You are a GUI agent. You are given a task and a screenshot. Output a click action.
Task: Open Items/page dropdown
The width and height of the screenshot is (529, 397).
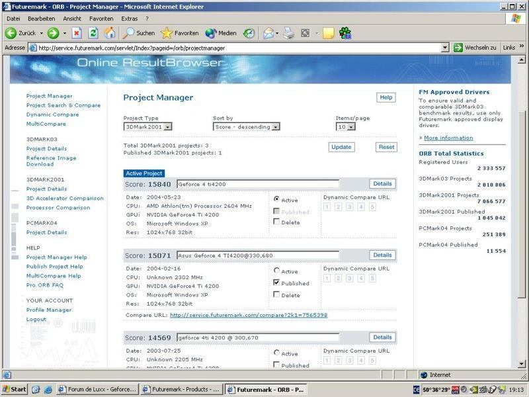pyautogui.click(x=345, y=126)
